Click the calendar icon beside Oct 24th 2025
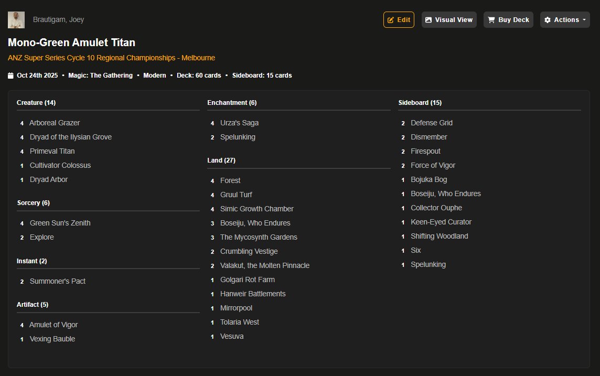 (x=10, y=76)
